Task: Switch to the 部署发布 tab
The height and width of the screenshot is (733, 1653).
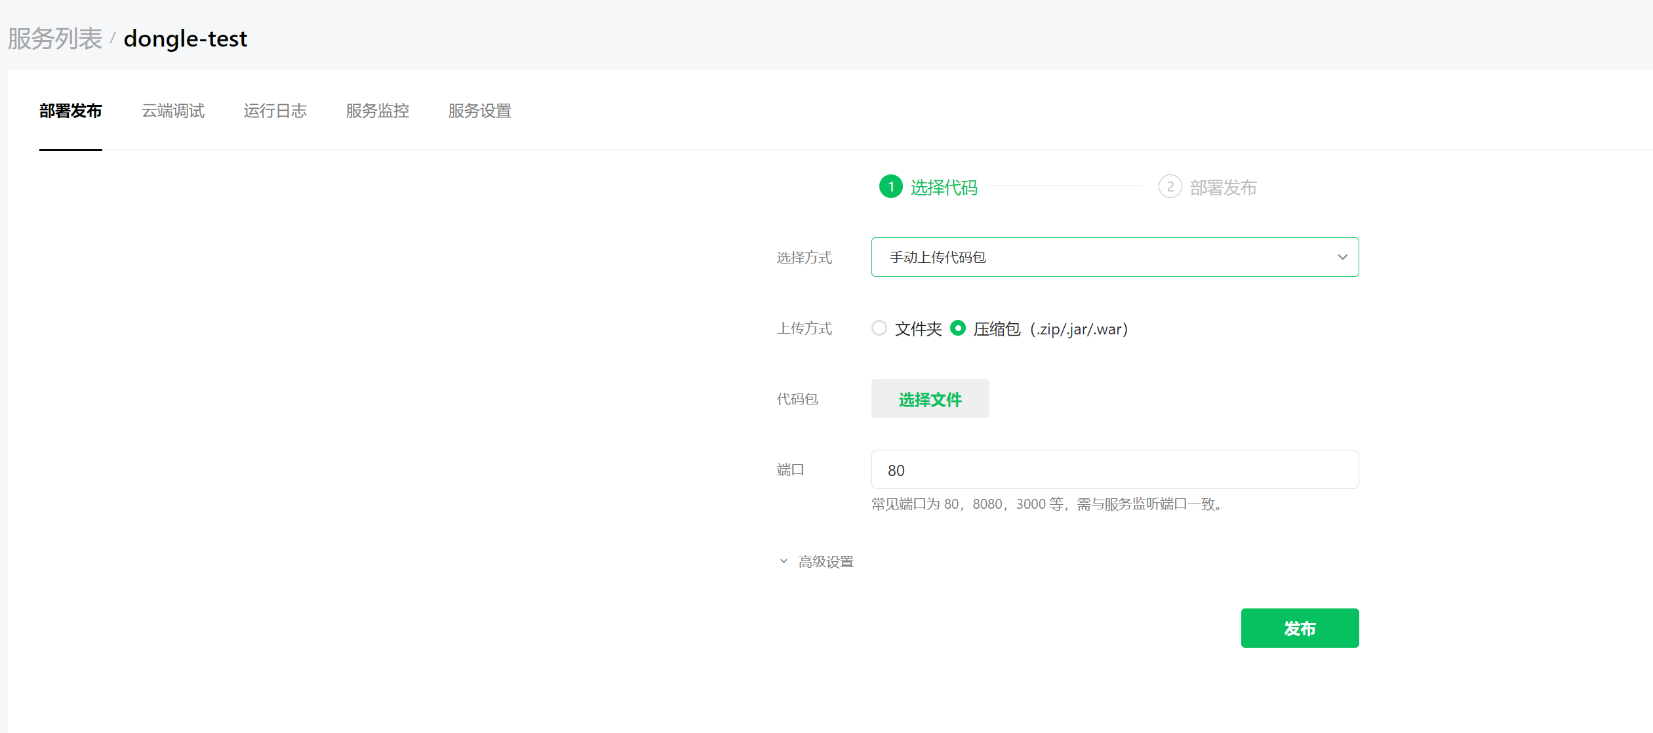Action: pos(71,111)
